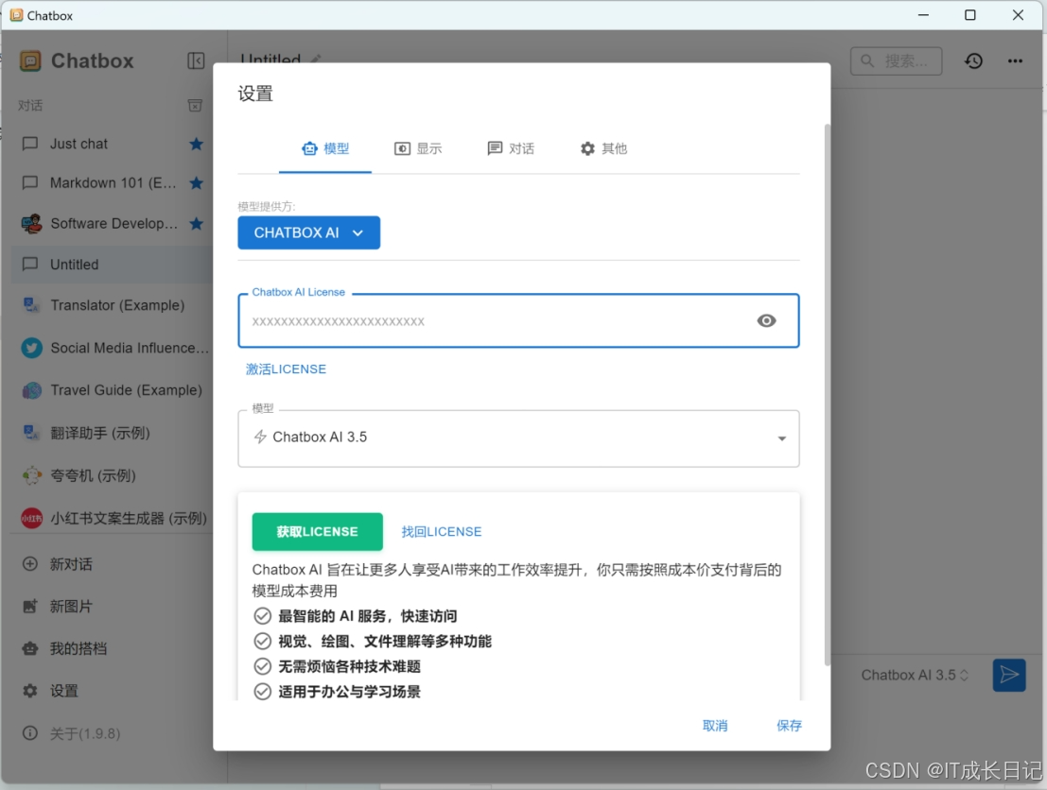Open Translator (Example) conversation
This screenshot has height=790, width=1047.
click(113, 305)
